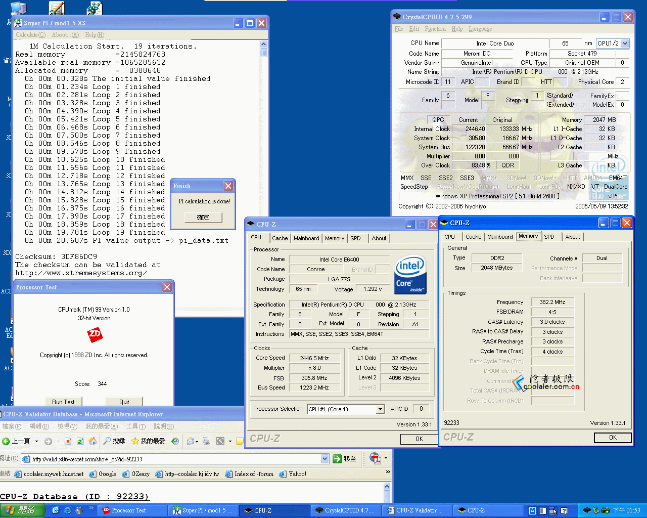The height and width of the screenshot is (518, 647).
Task: Click the Super PI title bar icon
Action: [19, 23]
